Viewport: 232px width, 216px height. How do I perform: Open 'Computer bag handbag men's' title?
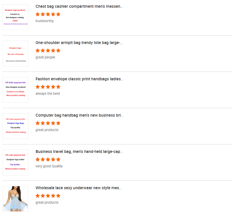click(x=79, y=115)
